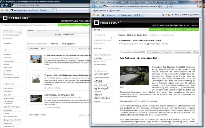This screenshot has height=128, width=205.
Task: Open 'Avis Technique - ein ehrgeiziges Ziel' search result
Action: (x=59, y=95)
